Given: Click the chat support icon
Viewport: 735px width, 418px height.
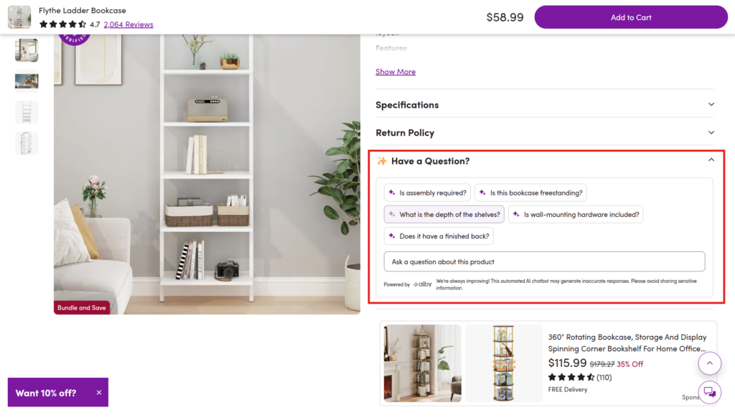Looking at the screenshot, I should coord(709,391).
